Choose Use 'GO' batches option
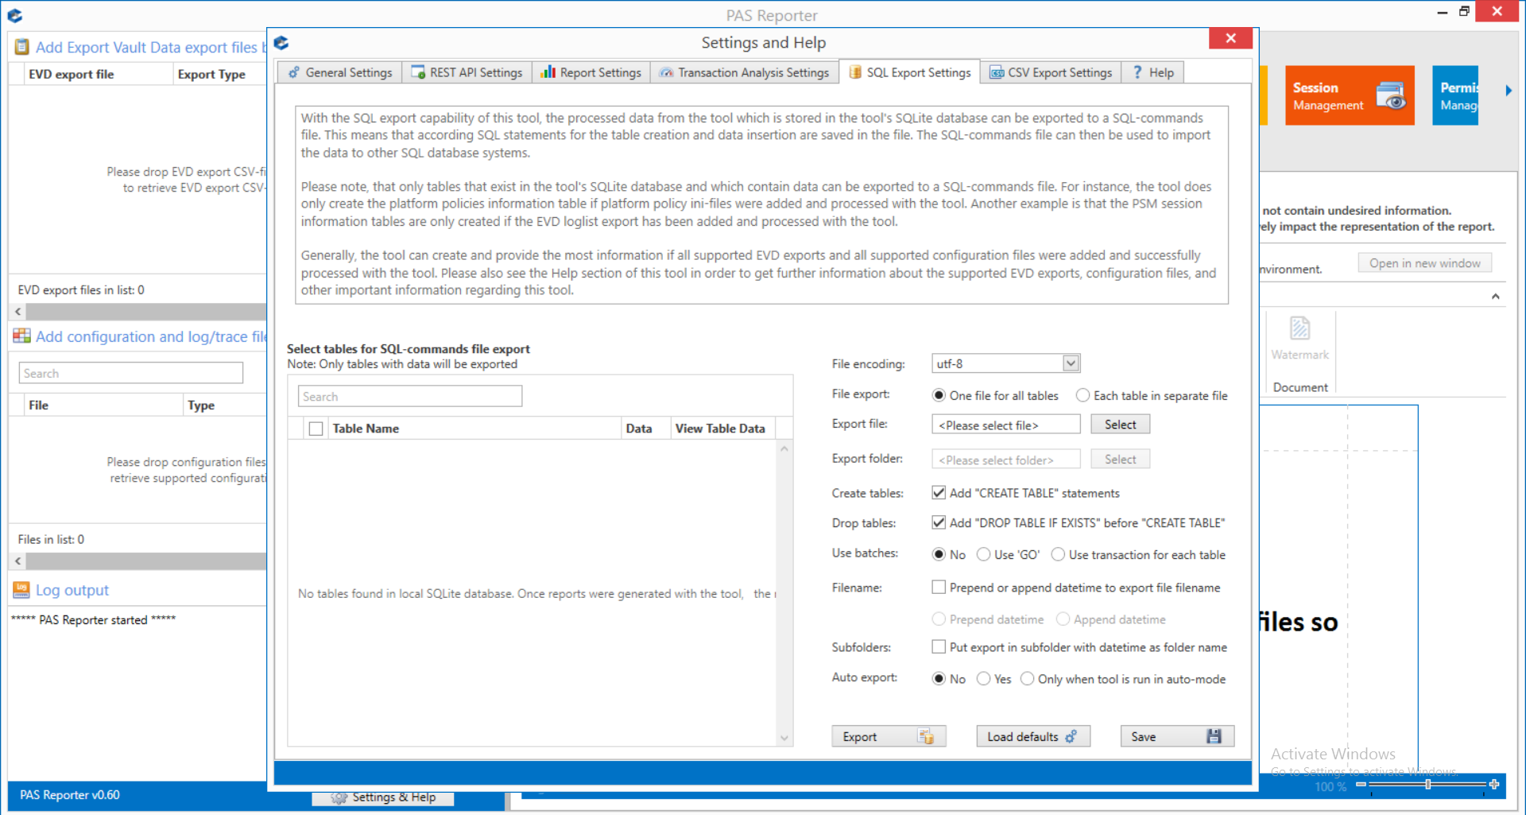The image size is (1526, 815). [x=983, y=554]
